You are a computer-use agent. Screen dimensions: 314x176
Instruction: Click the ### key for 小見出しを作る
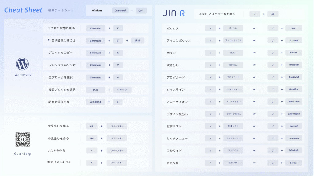tap(91, 138)
